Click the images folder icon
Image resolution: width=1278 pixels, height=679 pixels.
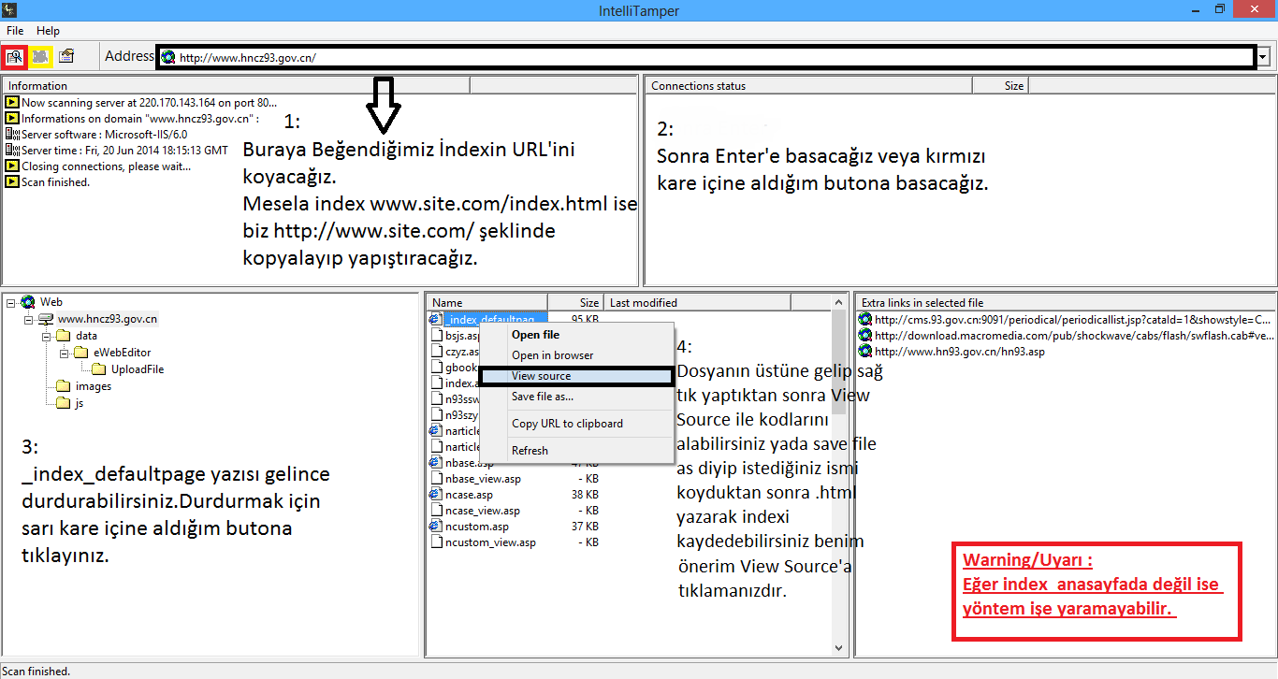click(63, 386)
